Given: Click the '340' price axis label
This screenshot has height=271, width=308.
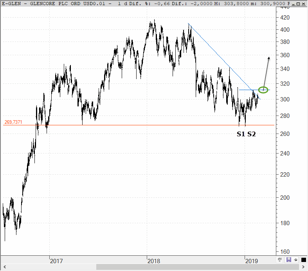Looking at the screenshot, I should [285, 69].
